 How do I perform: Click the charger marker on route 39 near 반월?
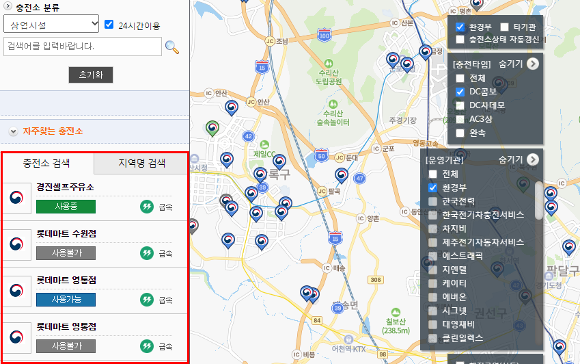pos(260,174)
